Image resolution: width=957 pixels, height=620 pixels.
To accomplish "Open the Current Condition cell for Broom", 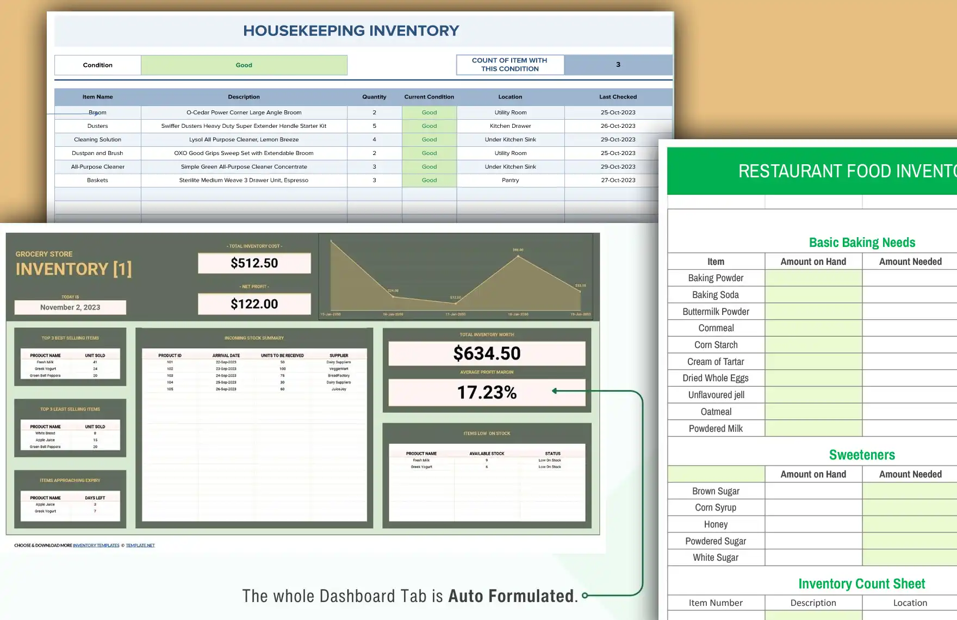I will click(x=429, y=112).
